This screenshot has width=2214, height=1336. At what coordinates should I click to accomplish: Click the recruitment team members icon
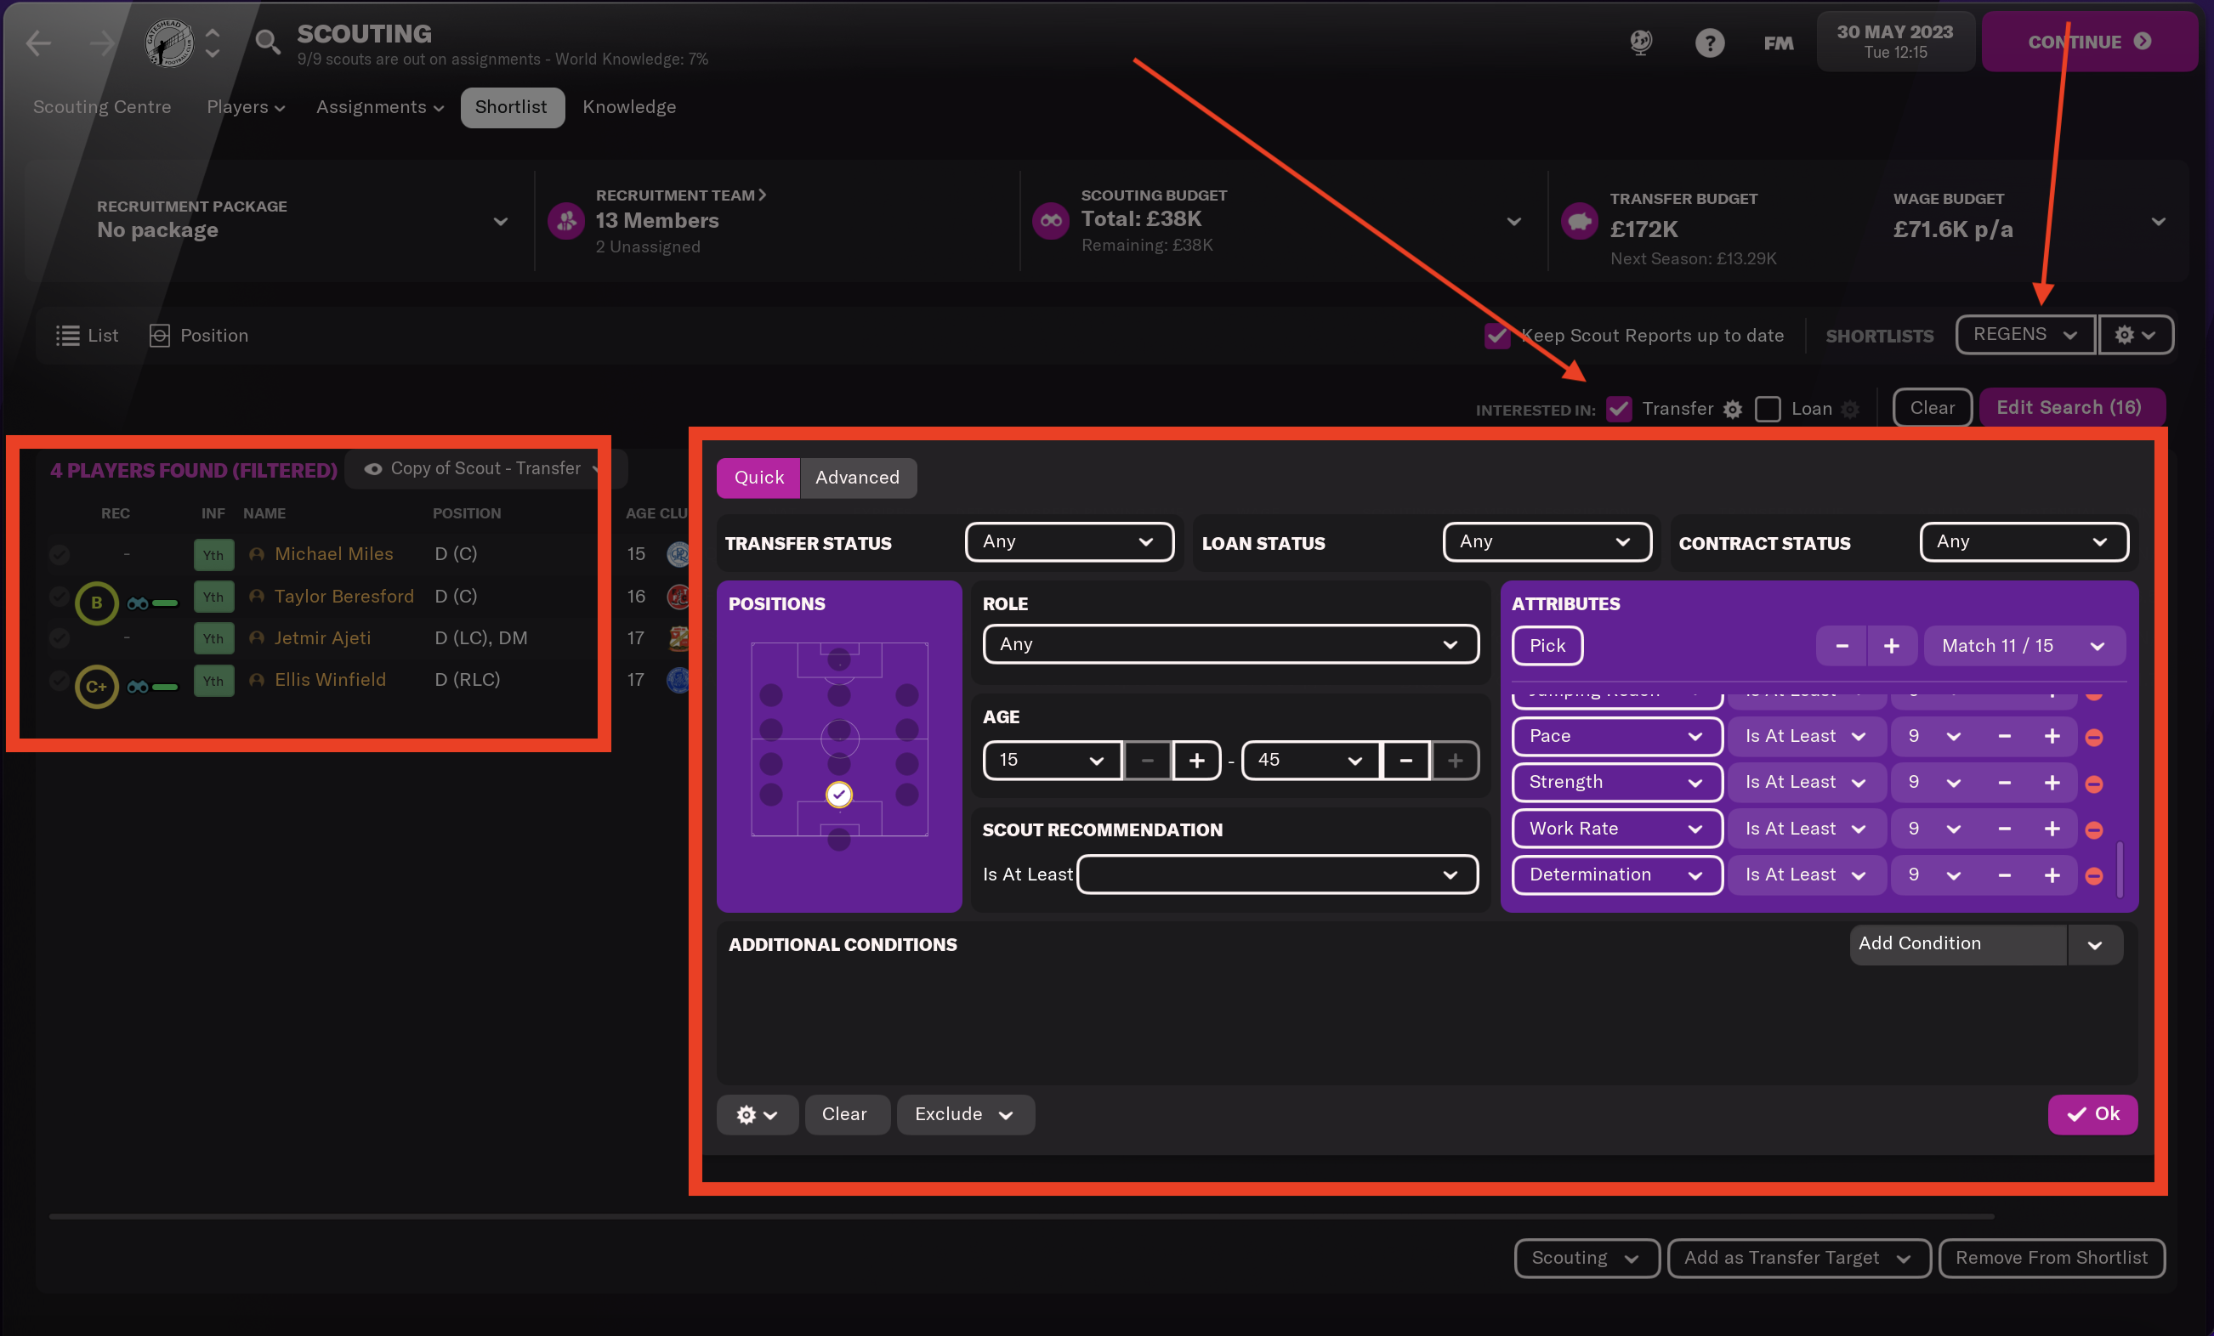coord(566,220)
